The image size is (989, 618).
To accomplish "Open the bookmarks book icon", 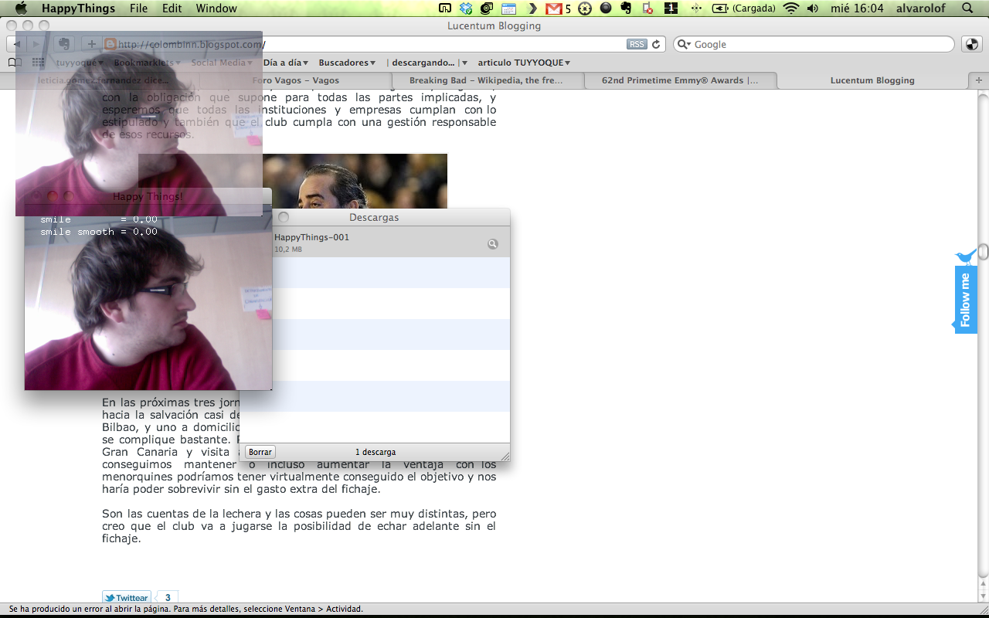I will pos(15,63).
